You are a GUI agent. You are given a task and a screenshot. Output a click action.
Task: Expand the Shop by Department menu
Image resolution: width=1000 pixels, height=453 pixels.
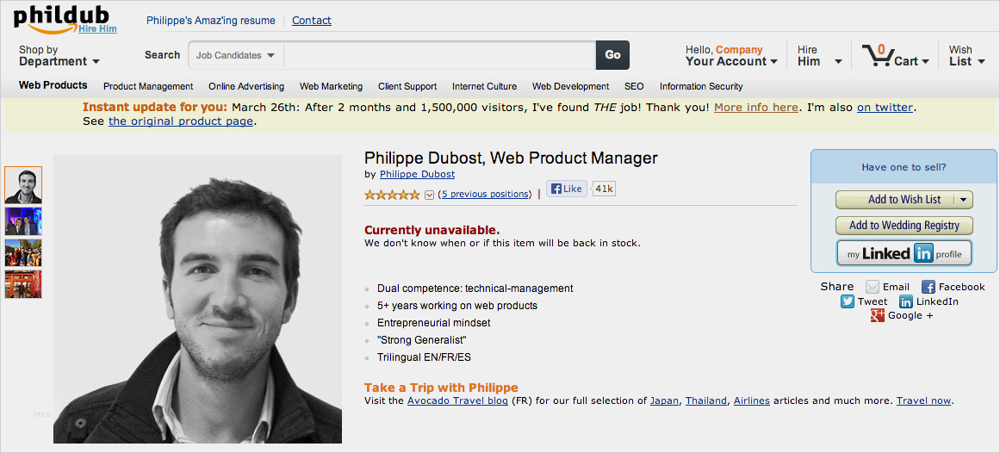point(59,56)
